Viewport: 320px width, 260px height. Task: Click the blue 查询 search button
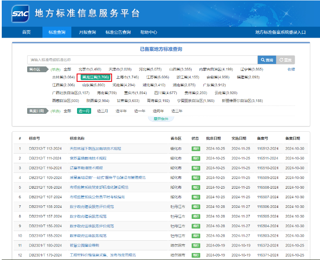point(267,60)
